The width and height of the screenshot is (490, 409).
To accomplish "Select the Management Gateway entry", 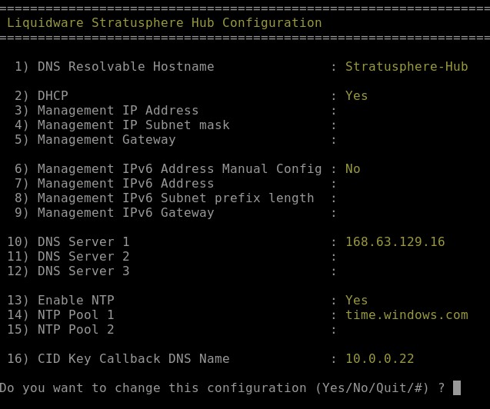I will 95,140.
